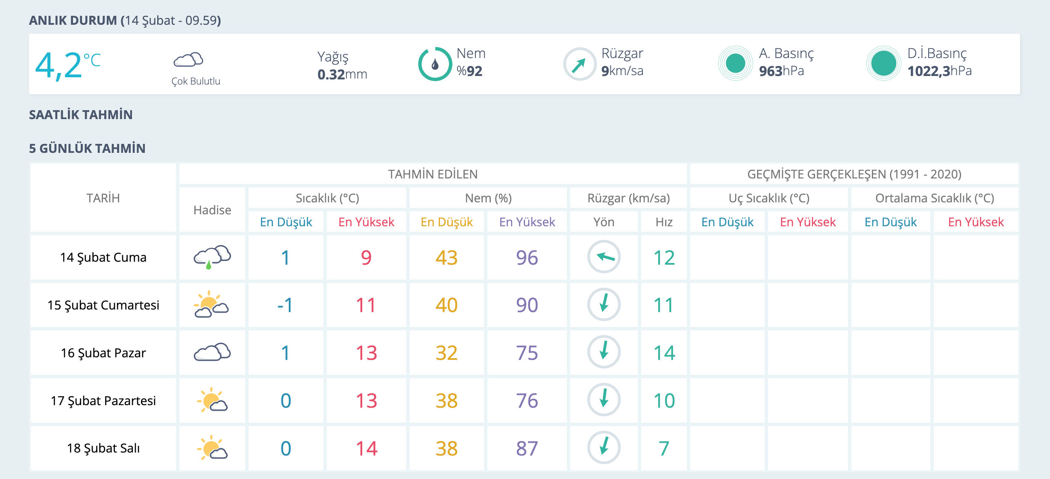Click the 17 Şubat Pazartesi date row
Viewport: 1050px width, 479px height.
tap(103, 400)
